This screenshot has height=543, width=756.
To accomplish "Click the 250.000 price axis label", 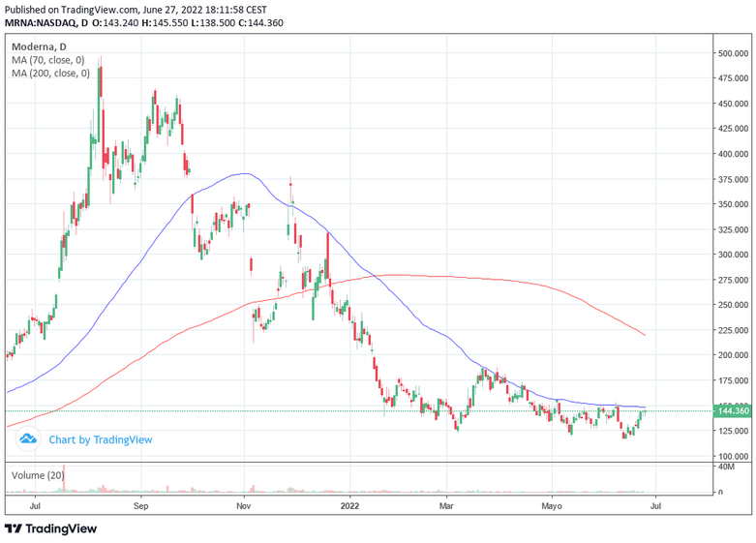I will tap(734, 305).
